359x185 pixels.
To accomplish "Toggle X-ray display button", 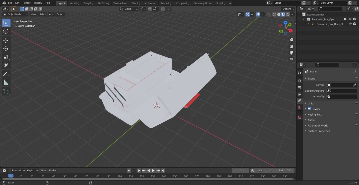I will 268,14.
